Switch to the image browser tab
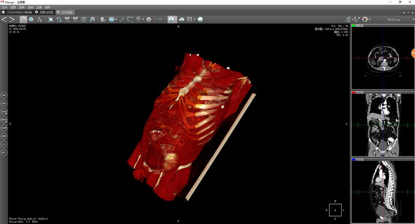415x224 pixels. coord(44,12)
